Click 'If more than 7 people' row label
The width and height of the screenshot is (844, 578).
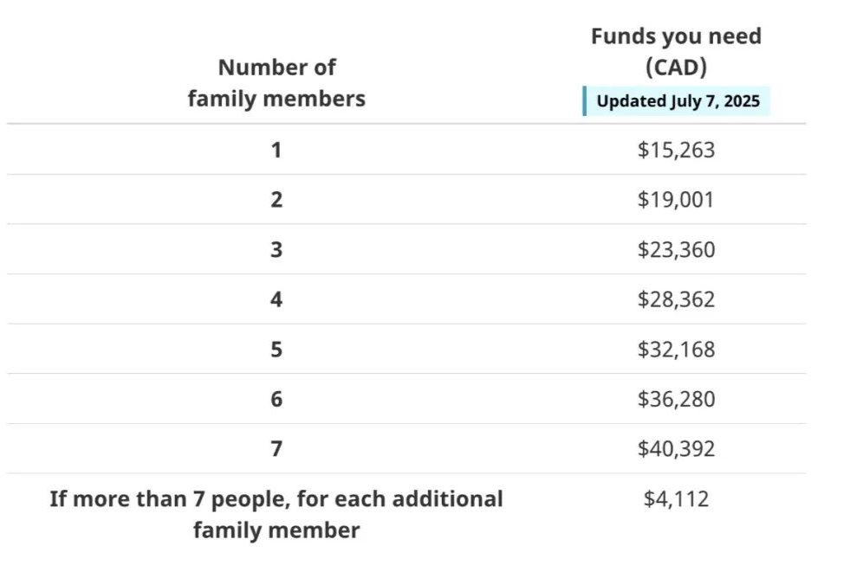coord(276,514)
